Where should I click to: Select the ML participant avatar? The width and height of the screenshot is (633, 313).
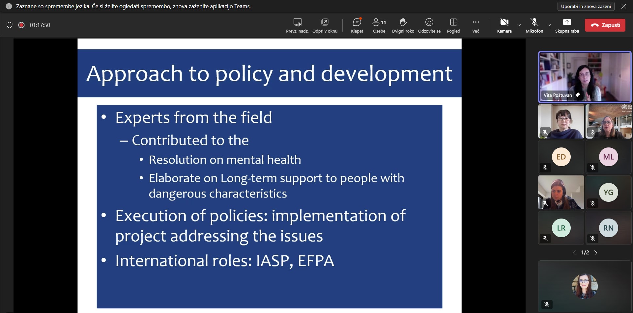pyautogui.click(x=608, y=157)
